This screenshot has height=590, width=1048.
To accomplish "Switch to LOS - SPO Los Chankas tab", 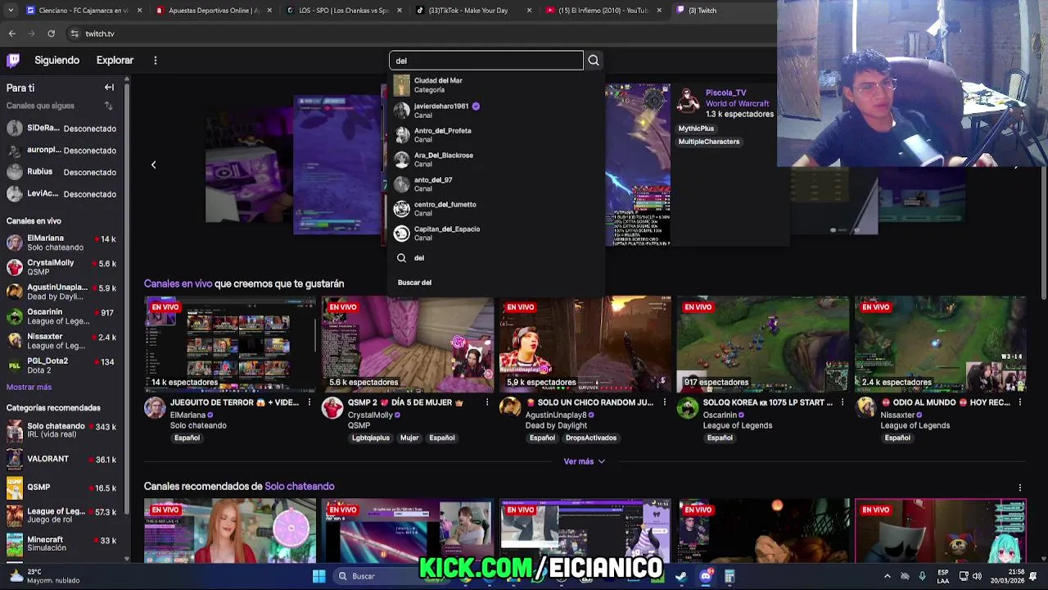I will tap(343, 11).
